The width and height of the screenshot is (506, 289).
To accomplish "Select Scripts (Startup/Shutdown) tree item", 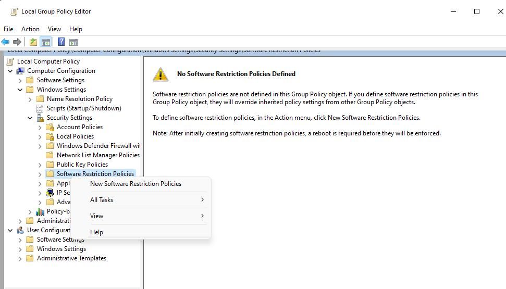I will point(84,108).
